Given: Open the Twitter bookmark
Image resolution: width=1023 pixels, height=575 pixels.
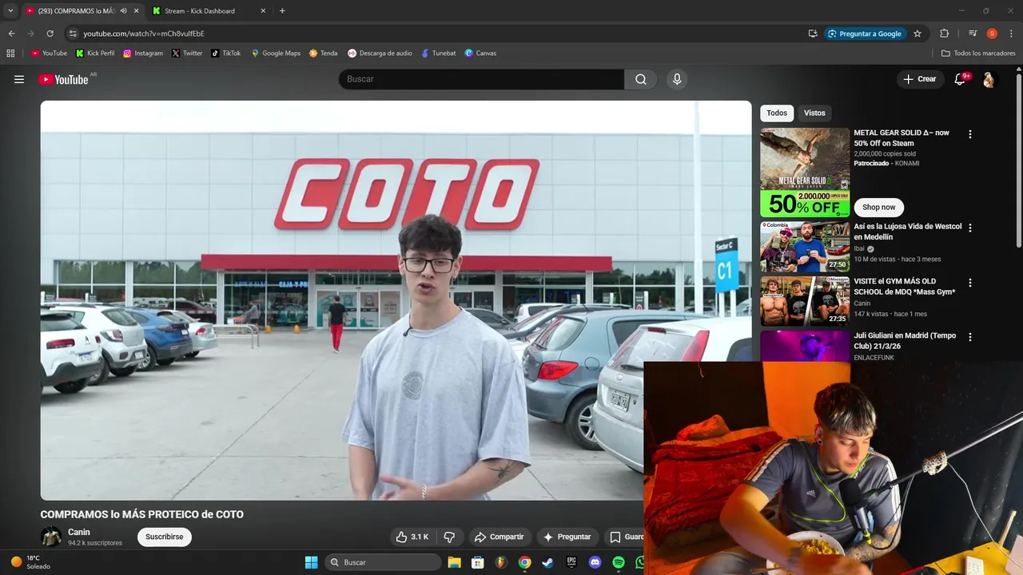Looking at the screenshot, I should [187, 54].
